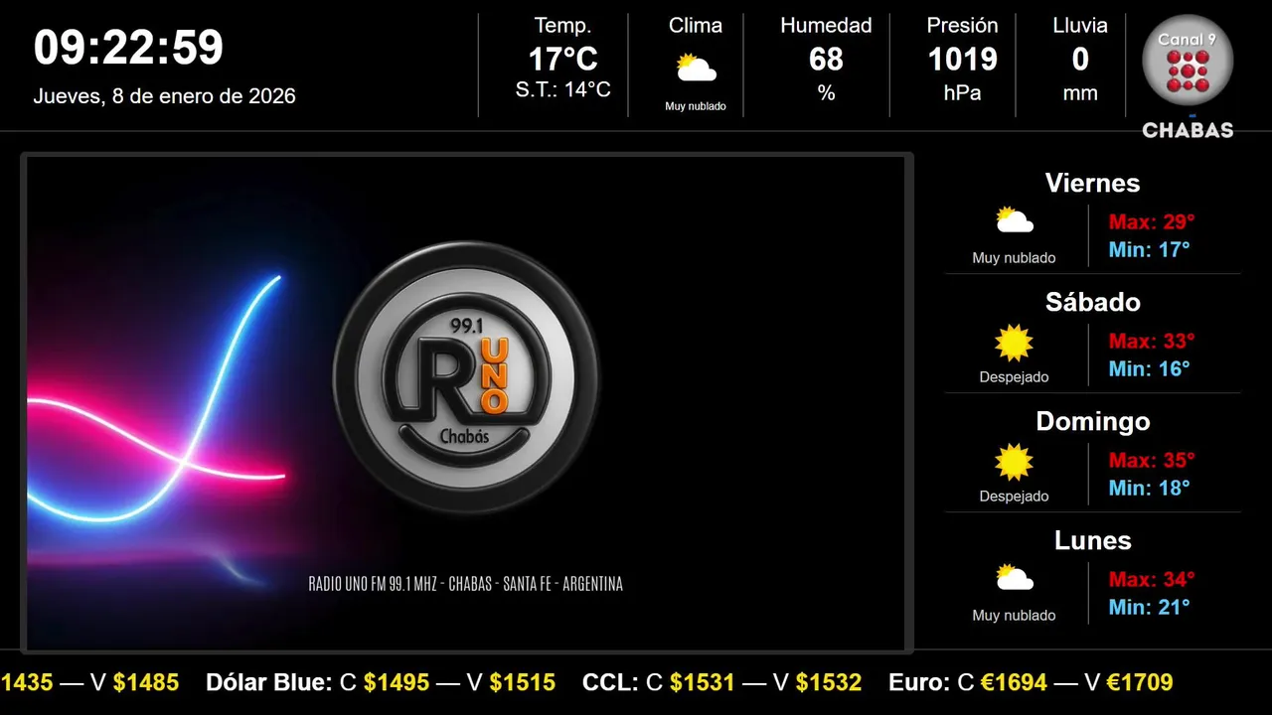Image resolution: width=1272 pixels, height=715 pixels.
Task: Click the Temp. heading
Action: [562, 26]
